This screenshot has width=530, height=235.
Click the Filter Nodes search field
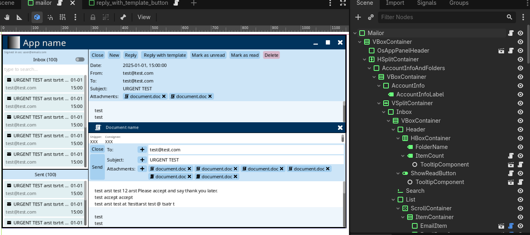[x=441, y=17]
